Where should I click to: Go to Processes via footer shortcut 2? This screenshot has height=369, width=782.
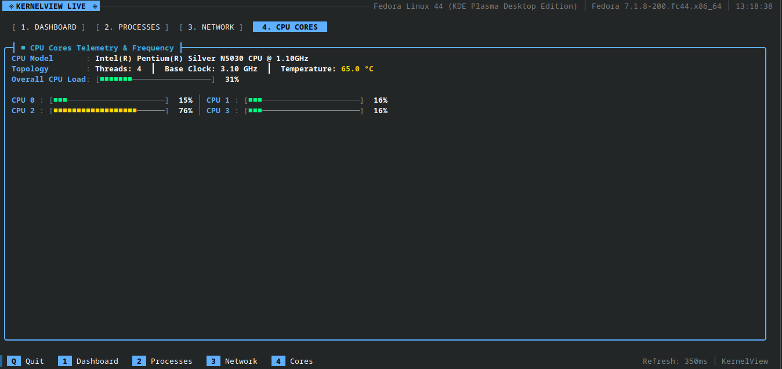pos(162,361)
